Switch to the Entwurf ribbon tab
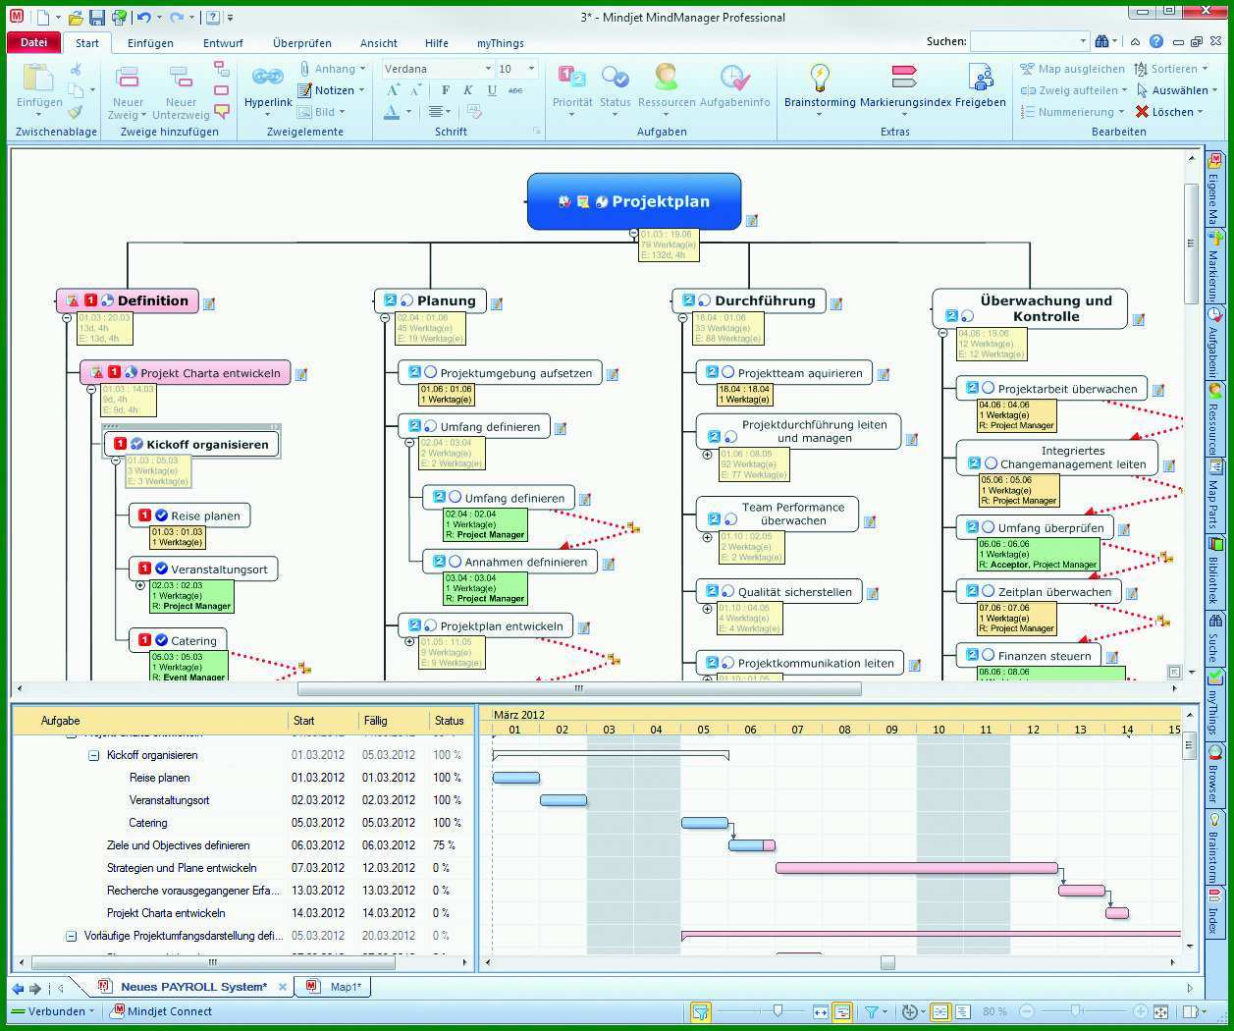The image size is (1234, 1031). click(223, 43)
